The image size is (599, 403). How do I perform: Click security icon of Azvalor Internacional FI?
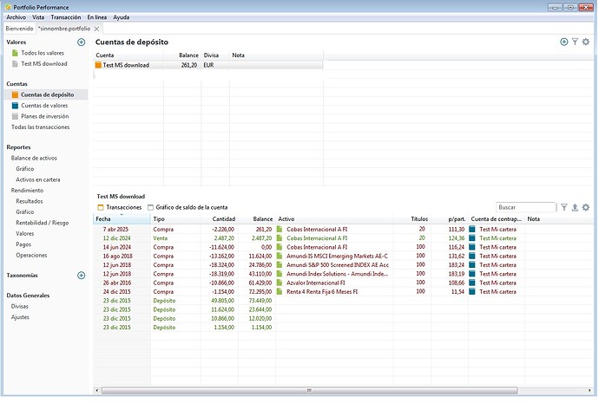280,283
